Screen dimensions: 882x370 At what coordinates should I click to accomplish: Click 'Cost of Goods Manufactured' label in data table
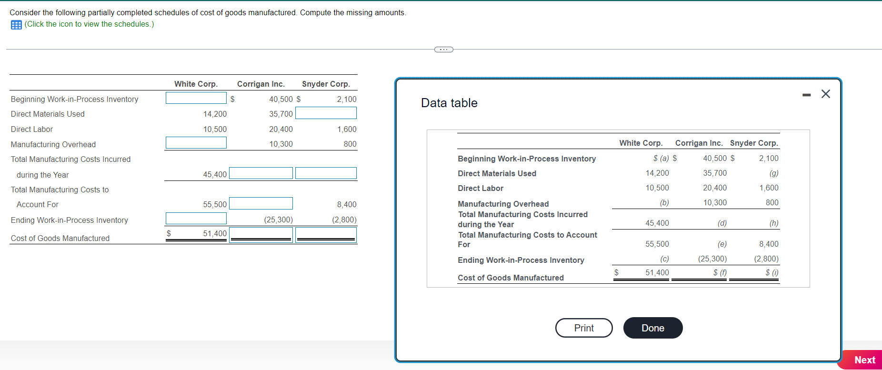511,278
